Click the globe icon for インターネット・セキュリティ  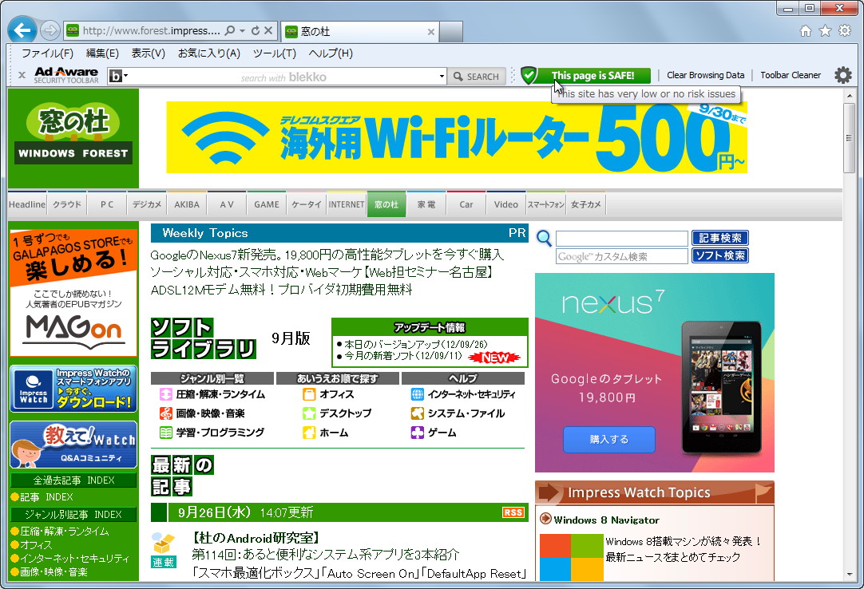click(x=417, y=393)
